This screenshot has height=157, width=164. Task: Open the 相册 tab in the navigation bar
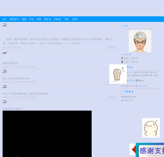39,19
